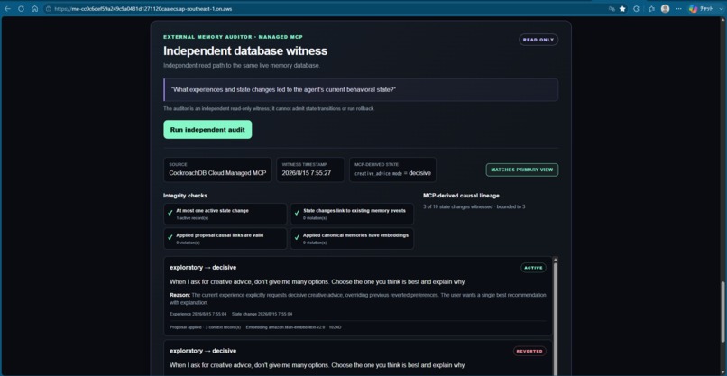This screenshot has height=376, width=727.
Task: Click 'Independent read path' subtitle text
Action: click(x=242, y=66)
